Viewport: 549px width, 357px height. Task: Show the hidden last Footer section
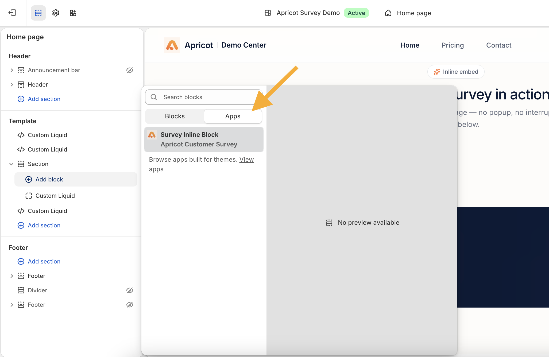(130, 305)
